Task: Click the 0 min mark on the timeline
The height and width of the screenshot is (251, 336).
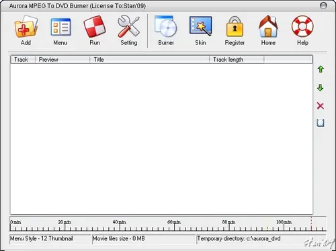Action: pos(15,222)
